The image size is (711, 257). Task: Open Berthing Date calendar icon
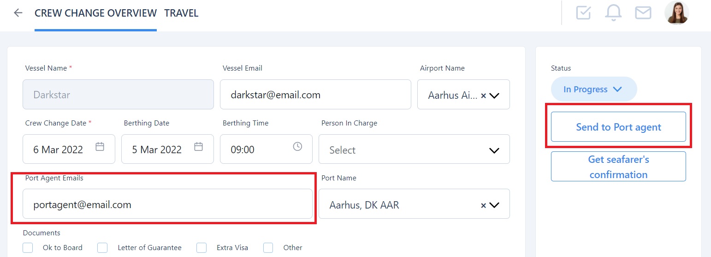(x=198, y=147)
